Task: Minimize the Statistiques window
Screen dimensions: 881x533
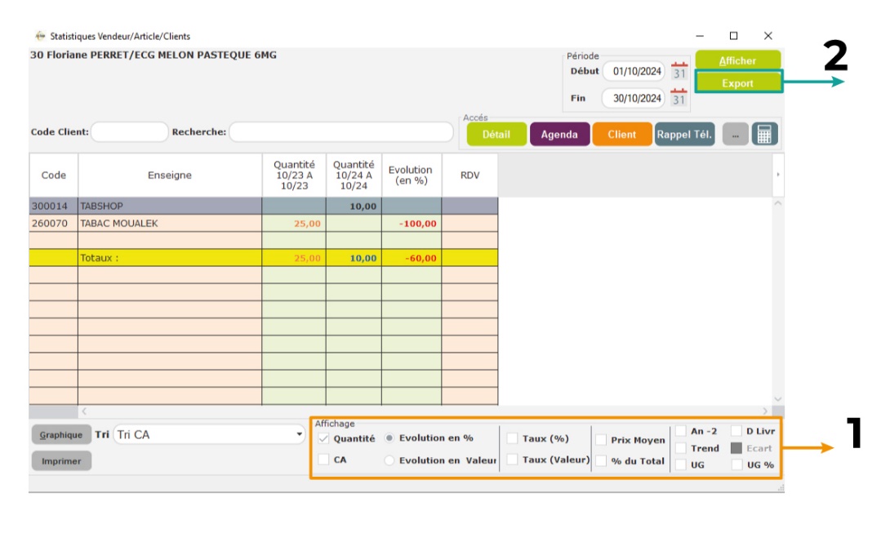Action: [700, 36]
